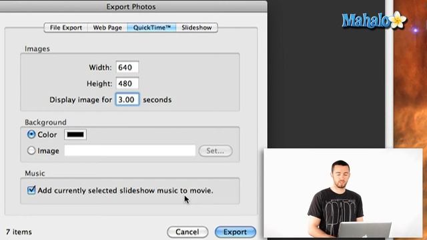
Task: Click the background image path field
Action: tap(130, 151)
